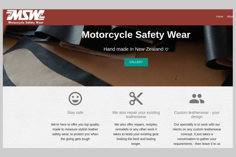
Task: Select the Motorcycle Safety Wear main heading
Action: point(136,34)
